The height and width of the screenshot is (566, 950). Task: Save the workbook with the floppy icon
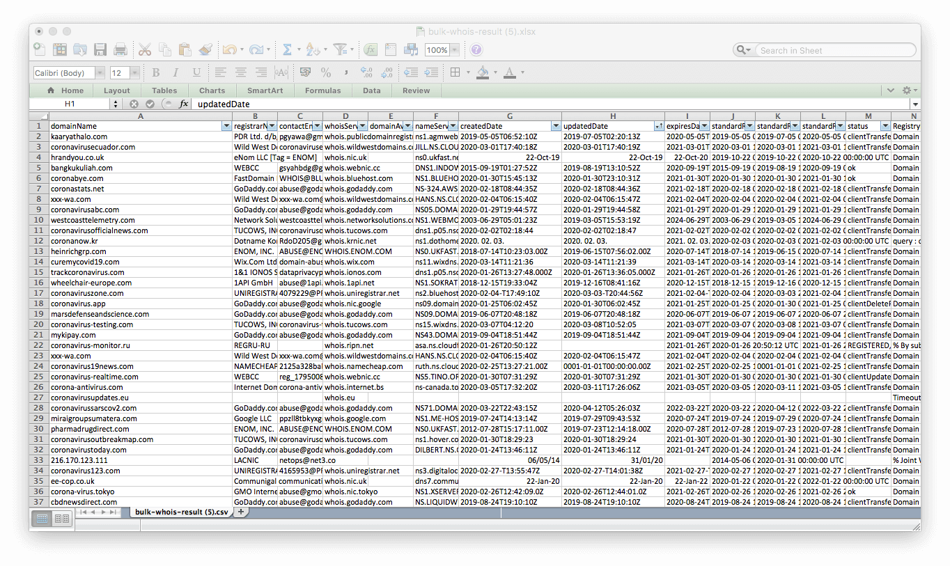point(100,49)
